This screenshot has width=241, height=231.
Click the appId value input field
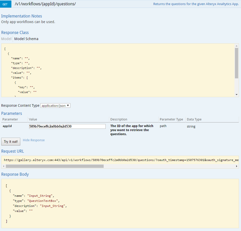tap(67, 126)
